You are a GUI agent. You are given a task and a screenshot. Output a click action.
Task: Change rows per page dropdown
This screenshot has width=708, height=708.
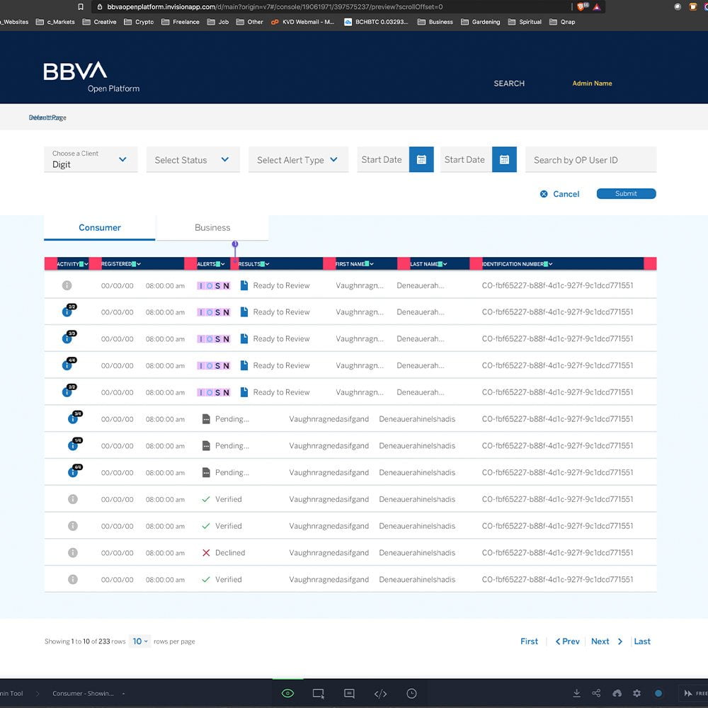140,641
